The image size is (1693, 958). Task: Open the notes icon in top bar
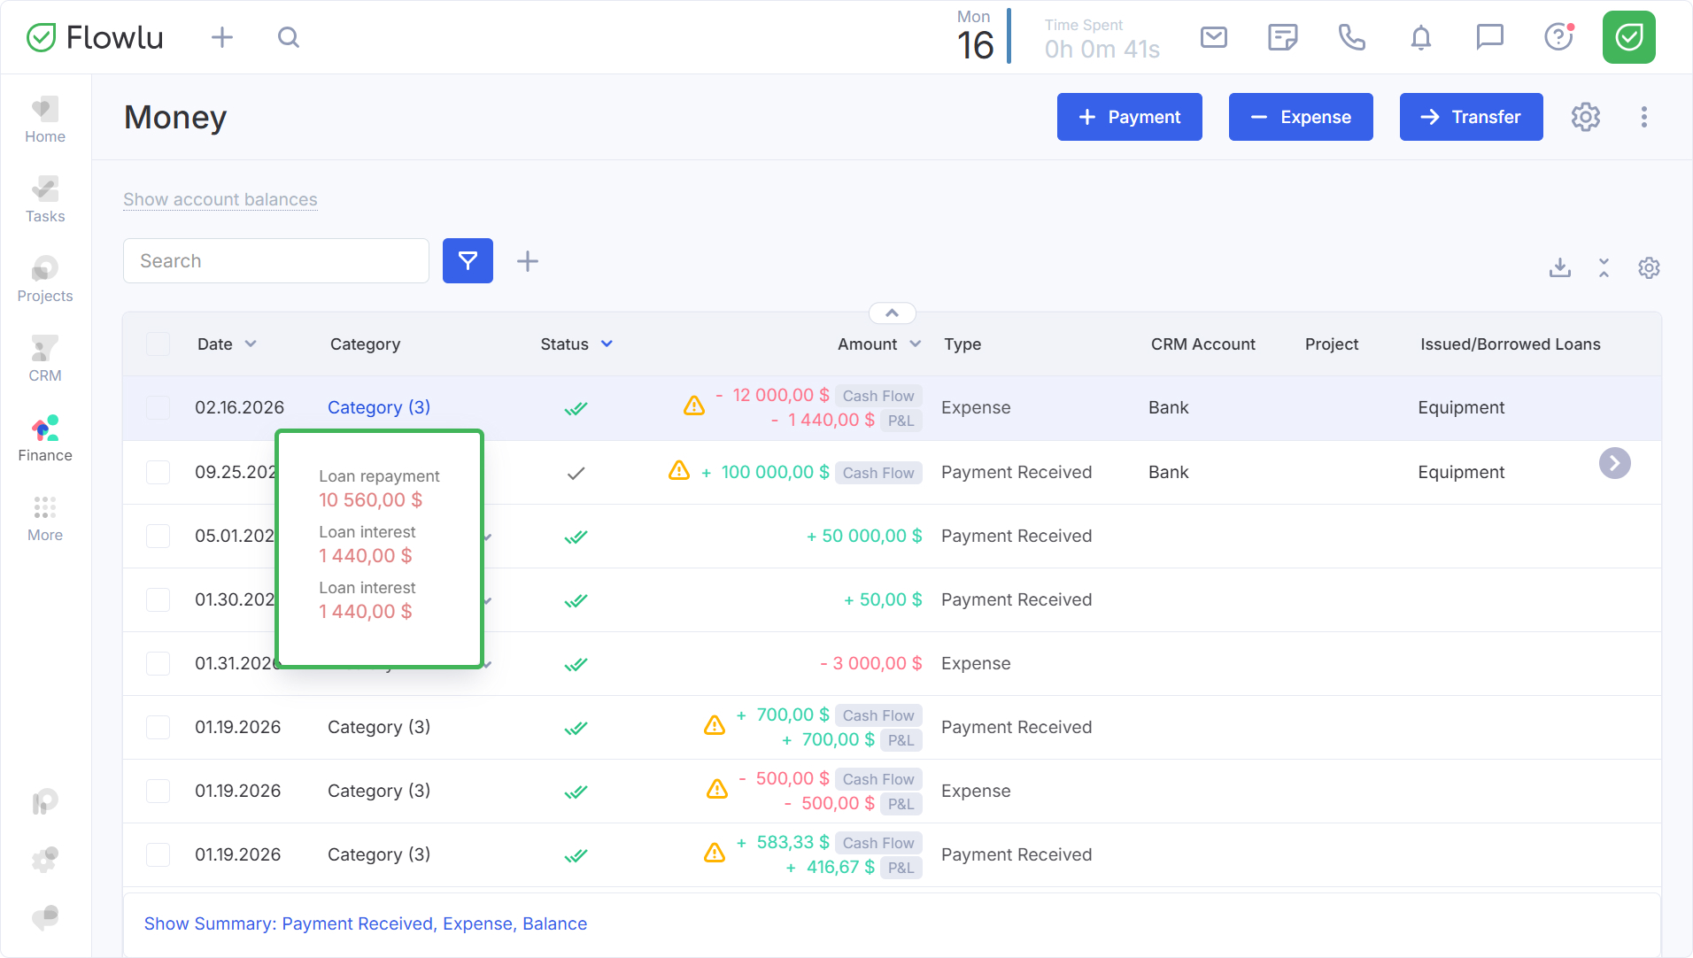click(1282, 37)
